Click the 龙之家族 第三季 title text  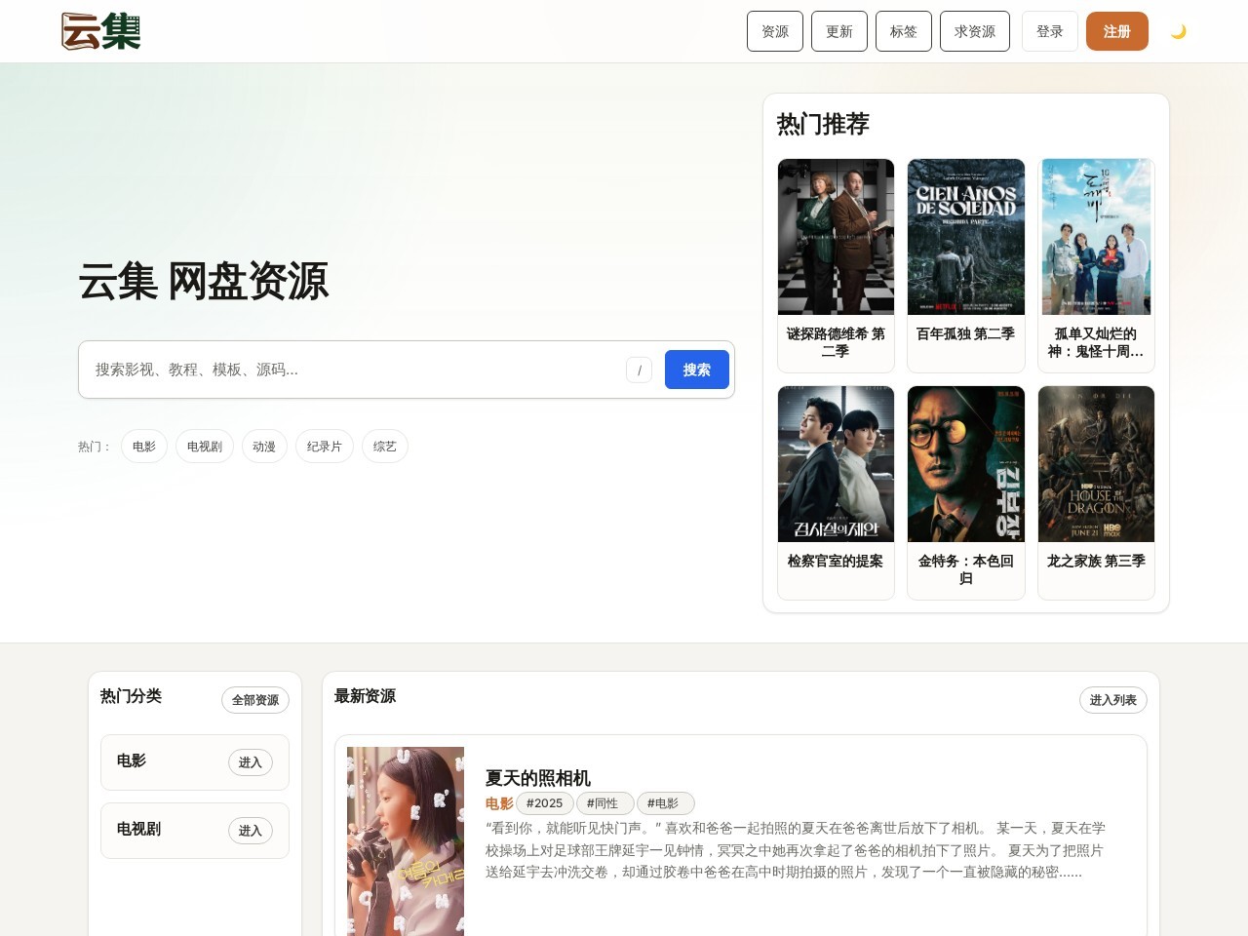1097,561
